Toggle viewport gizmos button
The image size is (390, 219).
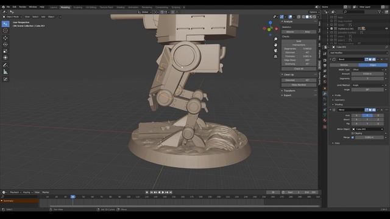pyautogui.click(x=282, y=17)
